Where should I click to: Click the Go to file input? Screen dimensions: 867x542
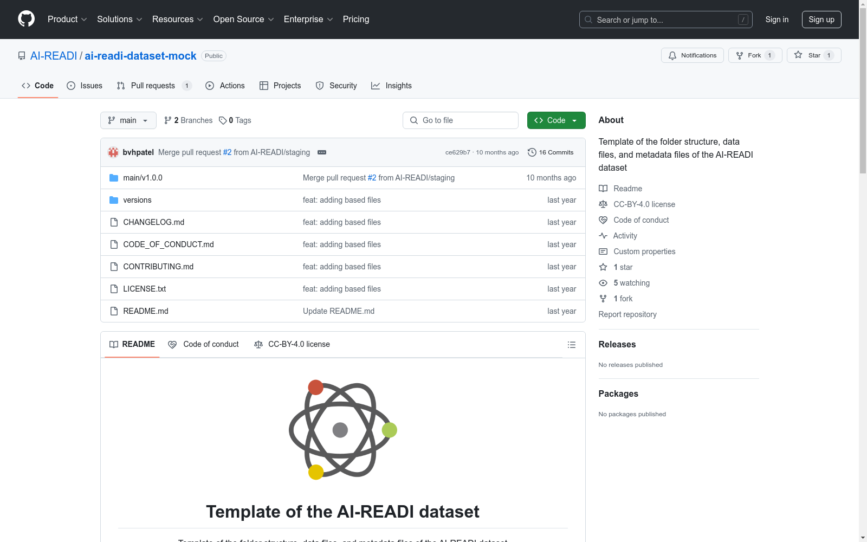pyautogui.click(x=461, y=120)
